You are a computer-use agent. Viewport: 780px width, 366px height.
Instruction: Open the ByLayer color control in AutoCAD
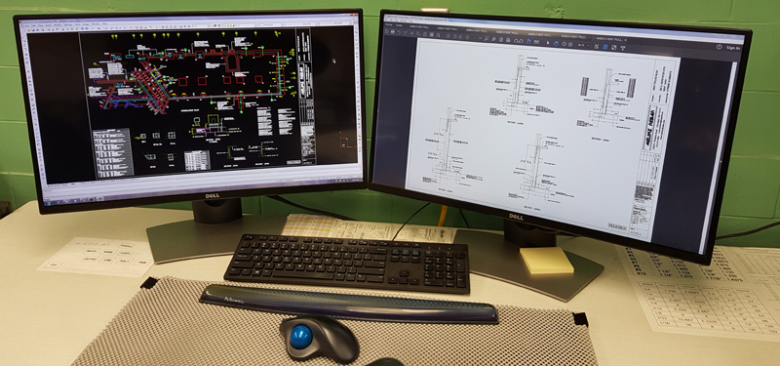click(x=270, y=24)
